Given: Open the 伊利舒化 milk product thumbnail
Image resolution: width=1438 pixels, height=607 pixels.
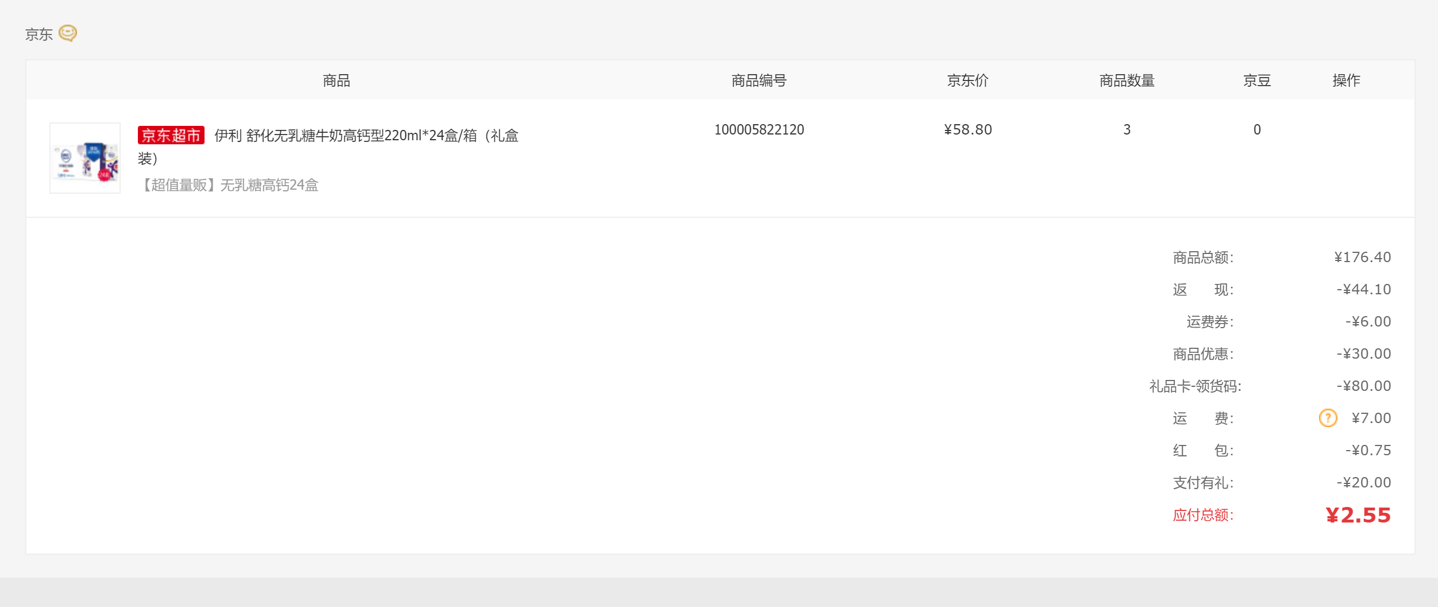Looking at the screenshot, I should 85,158.
